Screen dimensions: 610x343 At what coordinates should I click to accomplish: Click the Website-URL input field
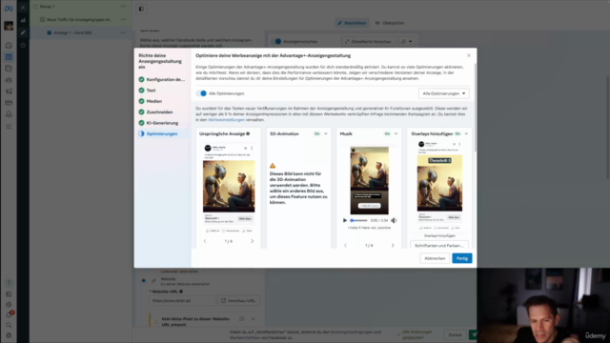pos(182,301)
